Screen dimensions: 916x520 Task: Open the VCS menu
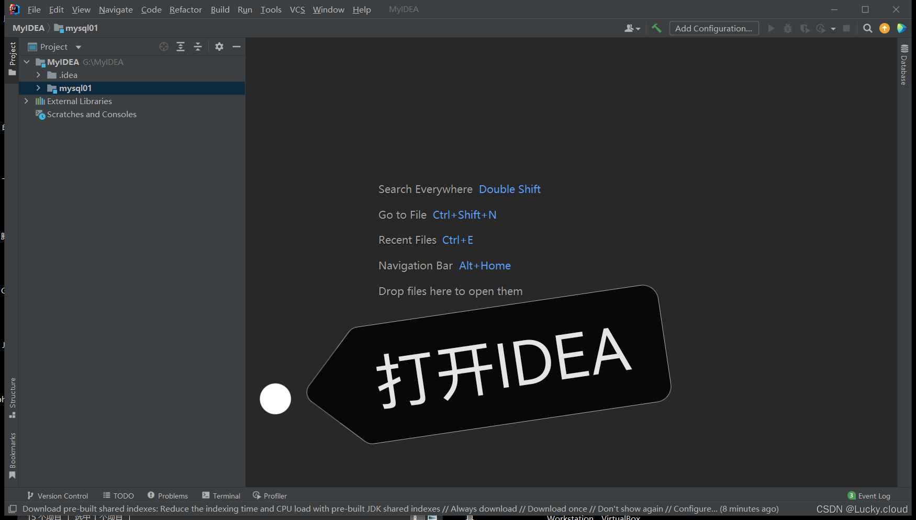(x=297, y=9)
